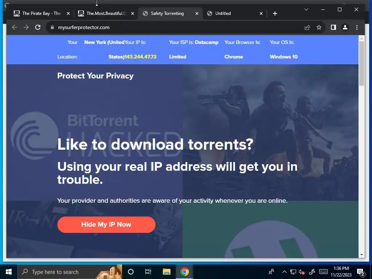Click the Datacamp ISP label
The image size is (372, 279).
207,42
